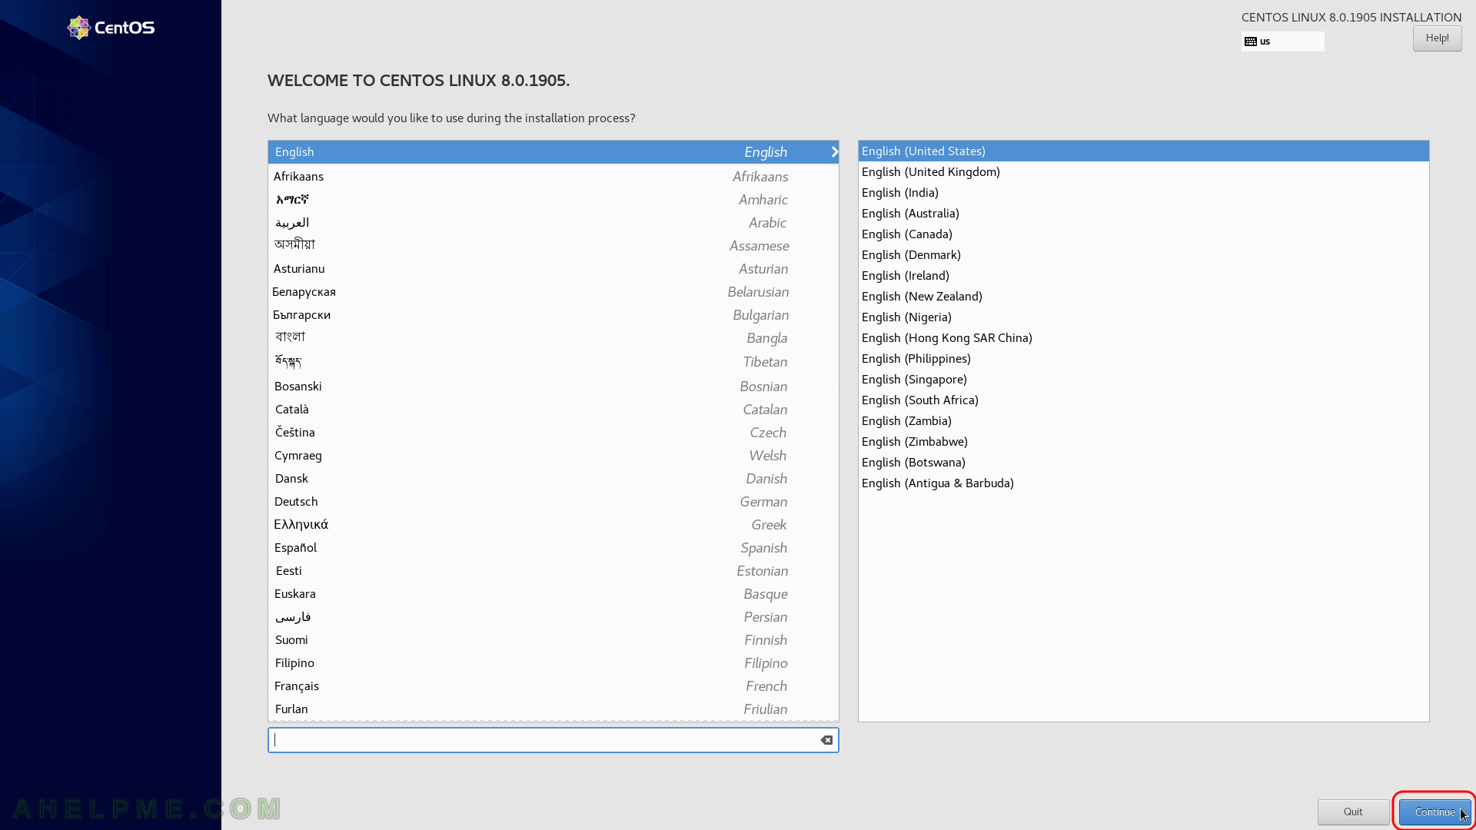The image size is (1476, 830).
Task: Select Български (Bulgarian) language
Action: click(553, 315)
